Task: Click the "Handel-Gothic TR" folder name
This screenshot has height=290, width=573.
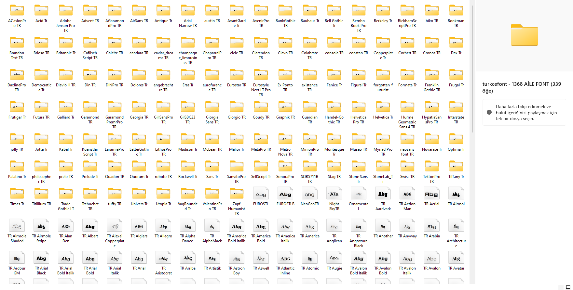Action: point(334,120)
